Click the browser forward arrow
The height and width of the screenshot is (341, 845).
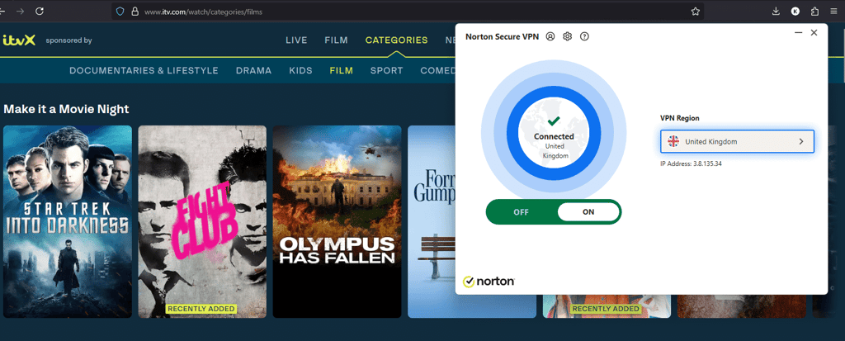coord(20,11)
